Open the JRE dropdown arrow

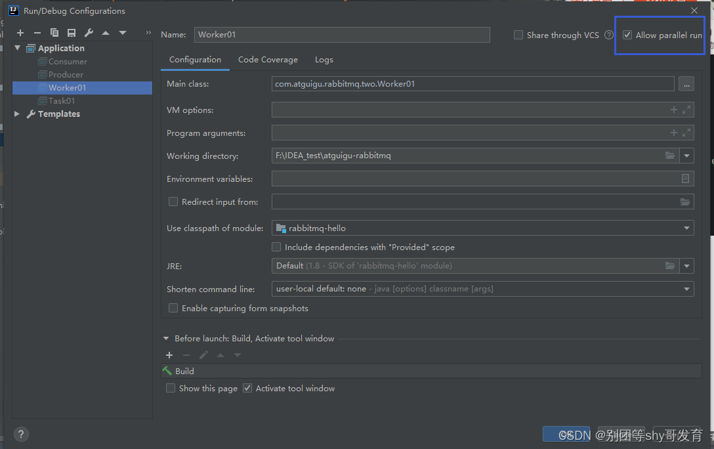[686, 266]
